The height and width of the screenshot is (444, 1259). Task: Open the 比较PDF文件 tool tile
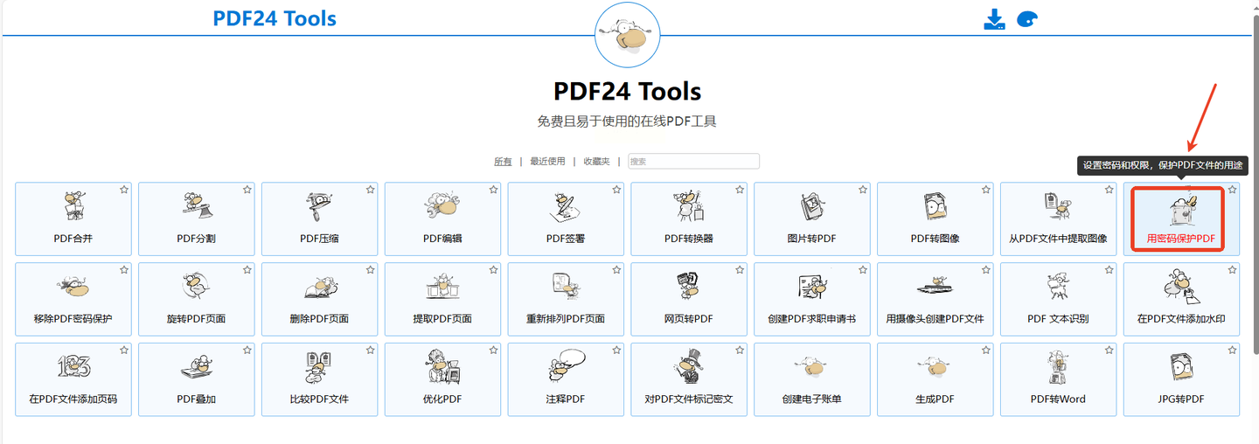[320, 379]
